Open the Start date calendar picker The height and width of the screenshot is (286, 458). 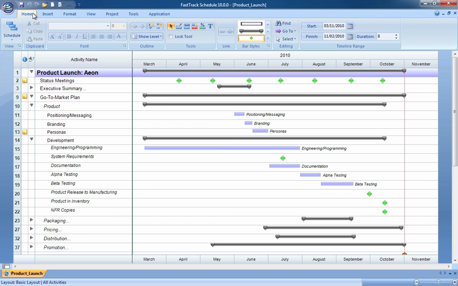[x=350, y=26]
